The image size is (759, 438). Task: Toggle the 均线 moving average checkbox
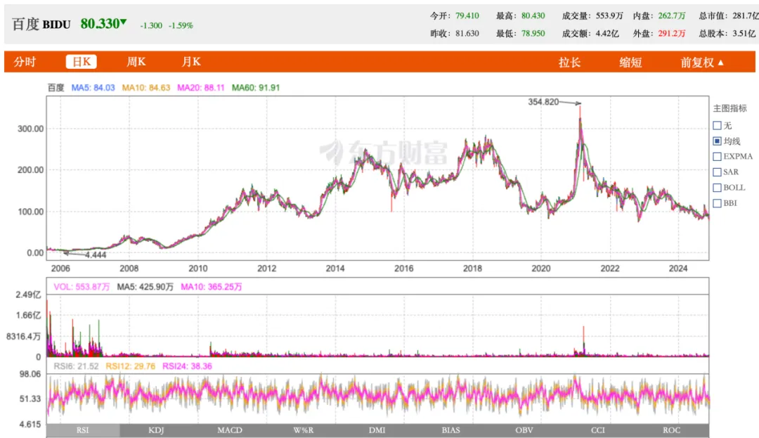point(718,141)
